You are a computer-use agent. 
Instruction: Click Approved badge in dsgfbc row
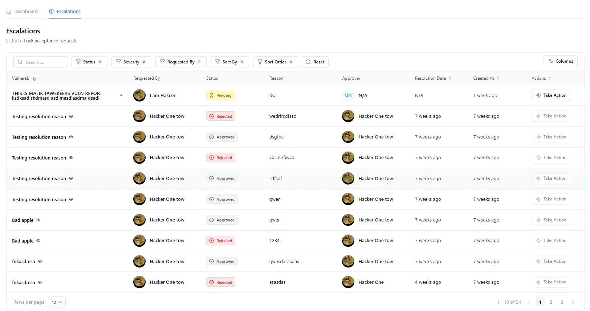point(222,137)
